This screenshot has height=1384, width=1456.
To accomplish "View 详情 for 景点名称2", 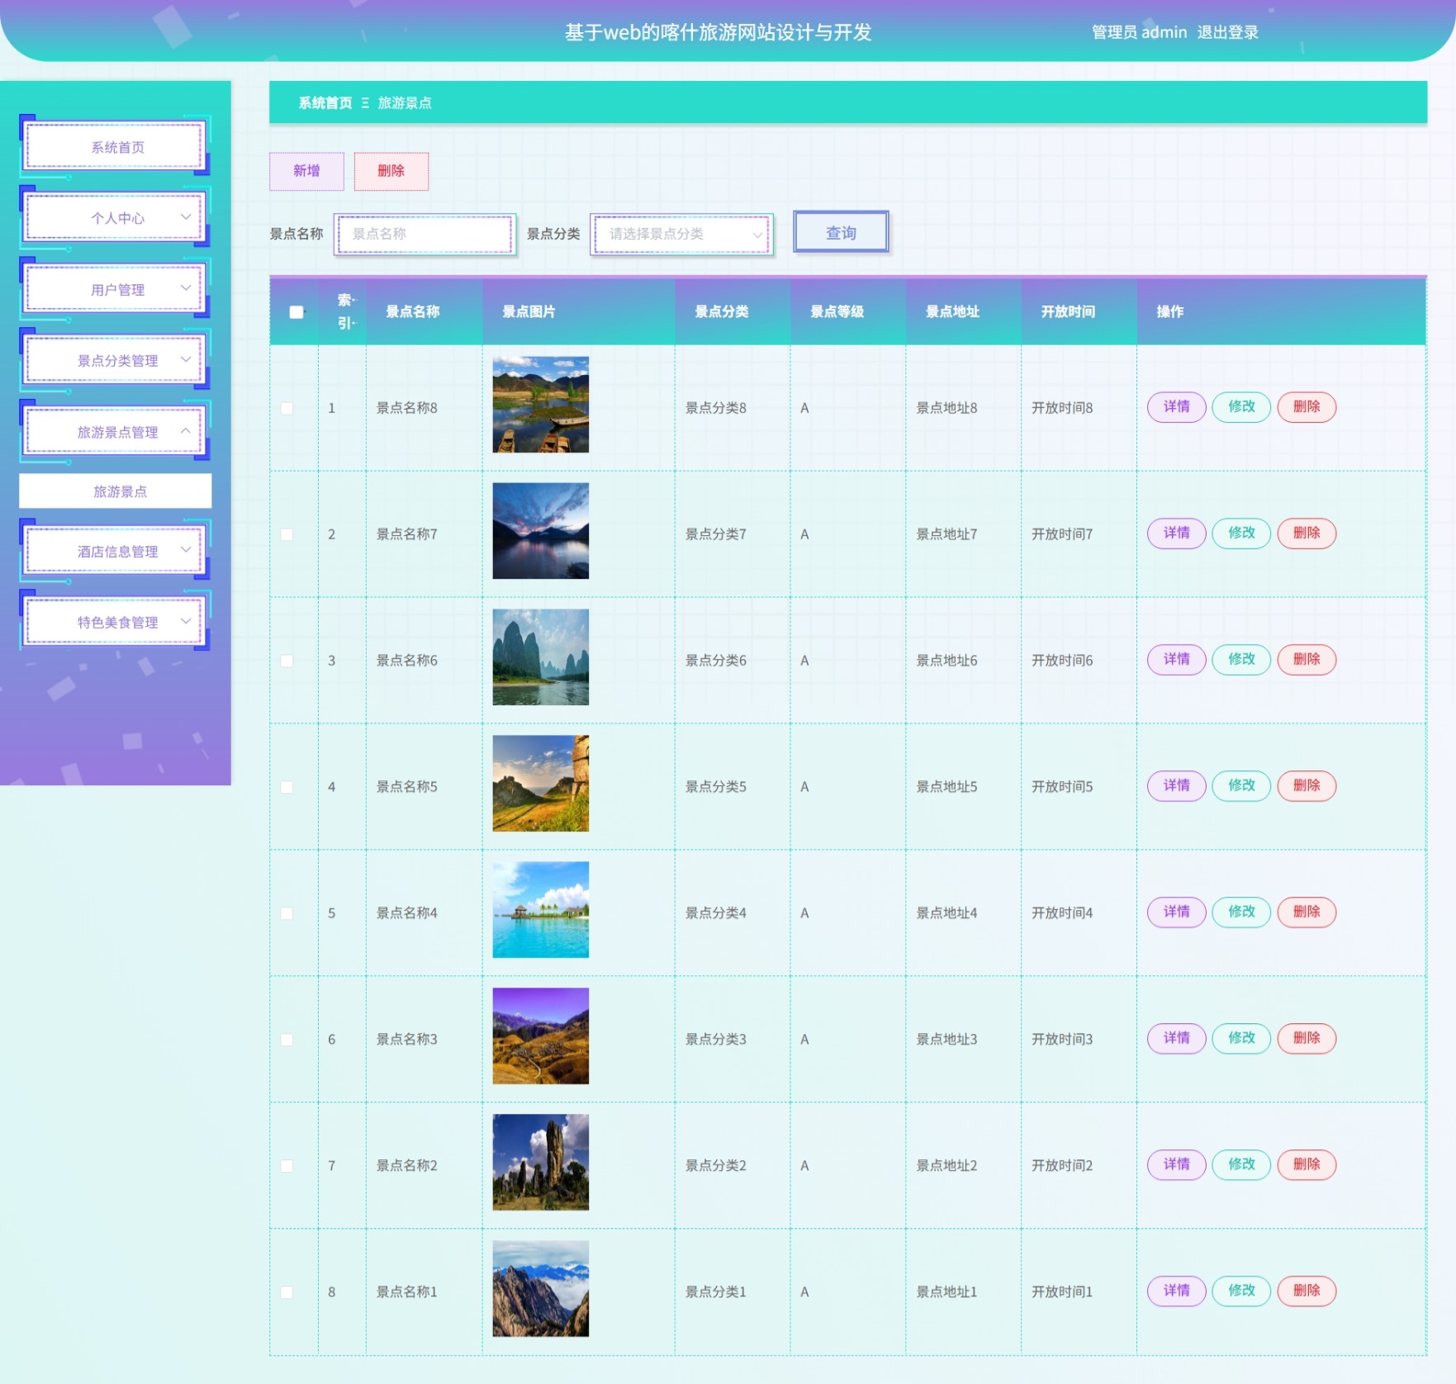I will click(x=1177, y=1165).
